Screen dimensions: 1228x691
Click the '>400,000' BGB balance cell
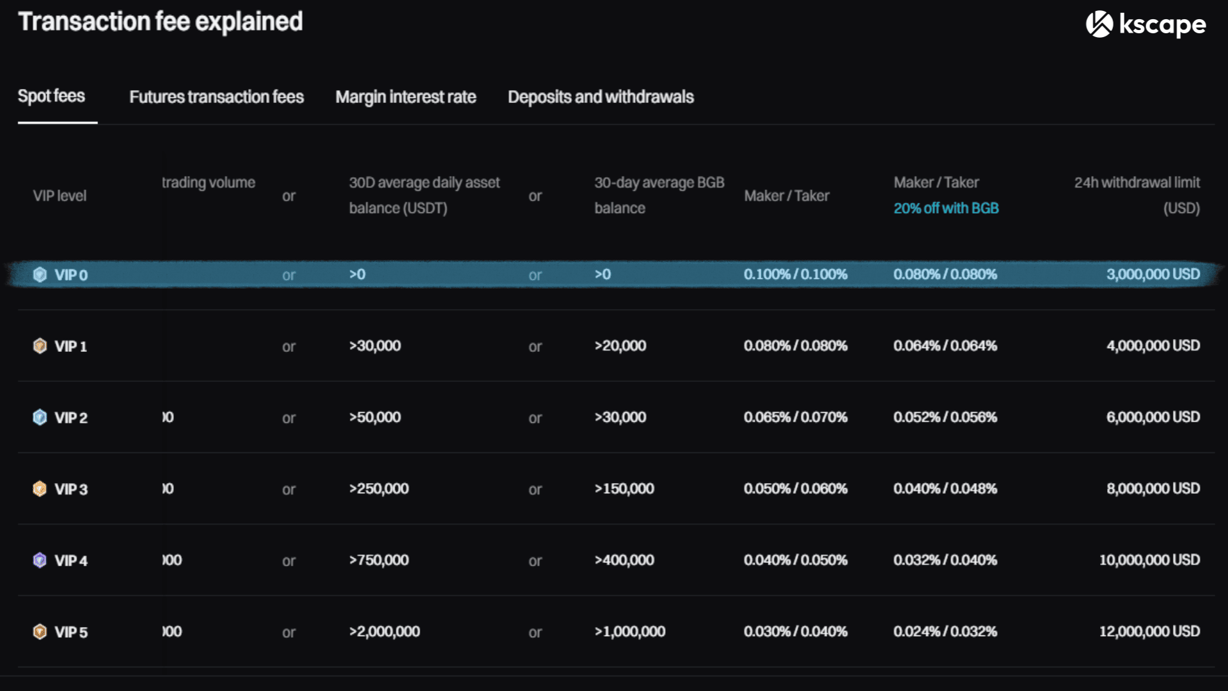624,560
